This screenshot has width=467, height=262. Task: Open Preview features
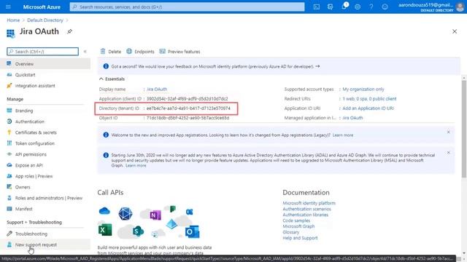[x=180, y=52]
